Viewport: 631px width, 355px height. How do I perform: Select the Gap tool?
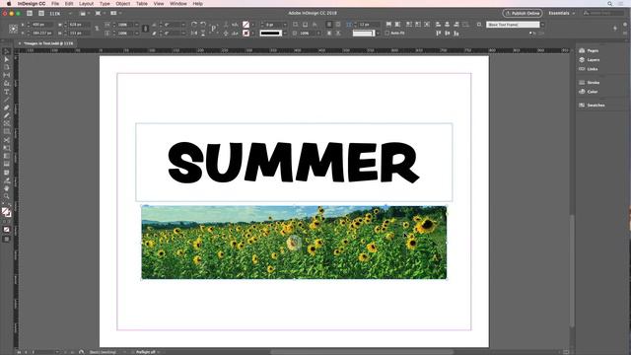[7, 75]
